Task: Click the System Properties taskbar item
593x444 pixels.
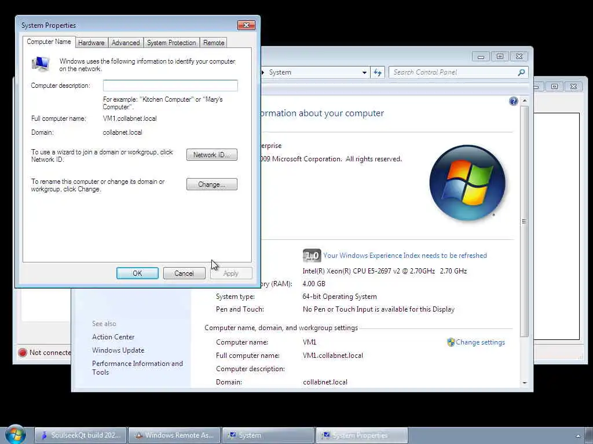Action: pyautogui.click(x=362, y=435)
